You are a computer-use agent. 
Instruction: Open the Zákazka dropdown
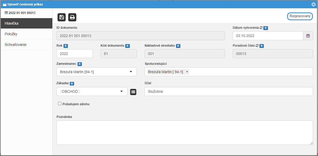[x=121, y=91]
